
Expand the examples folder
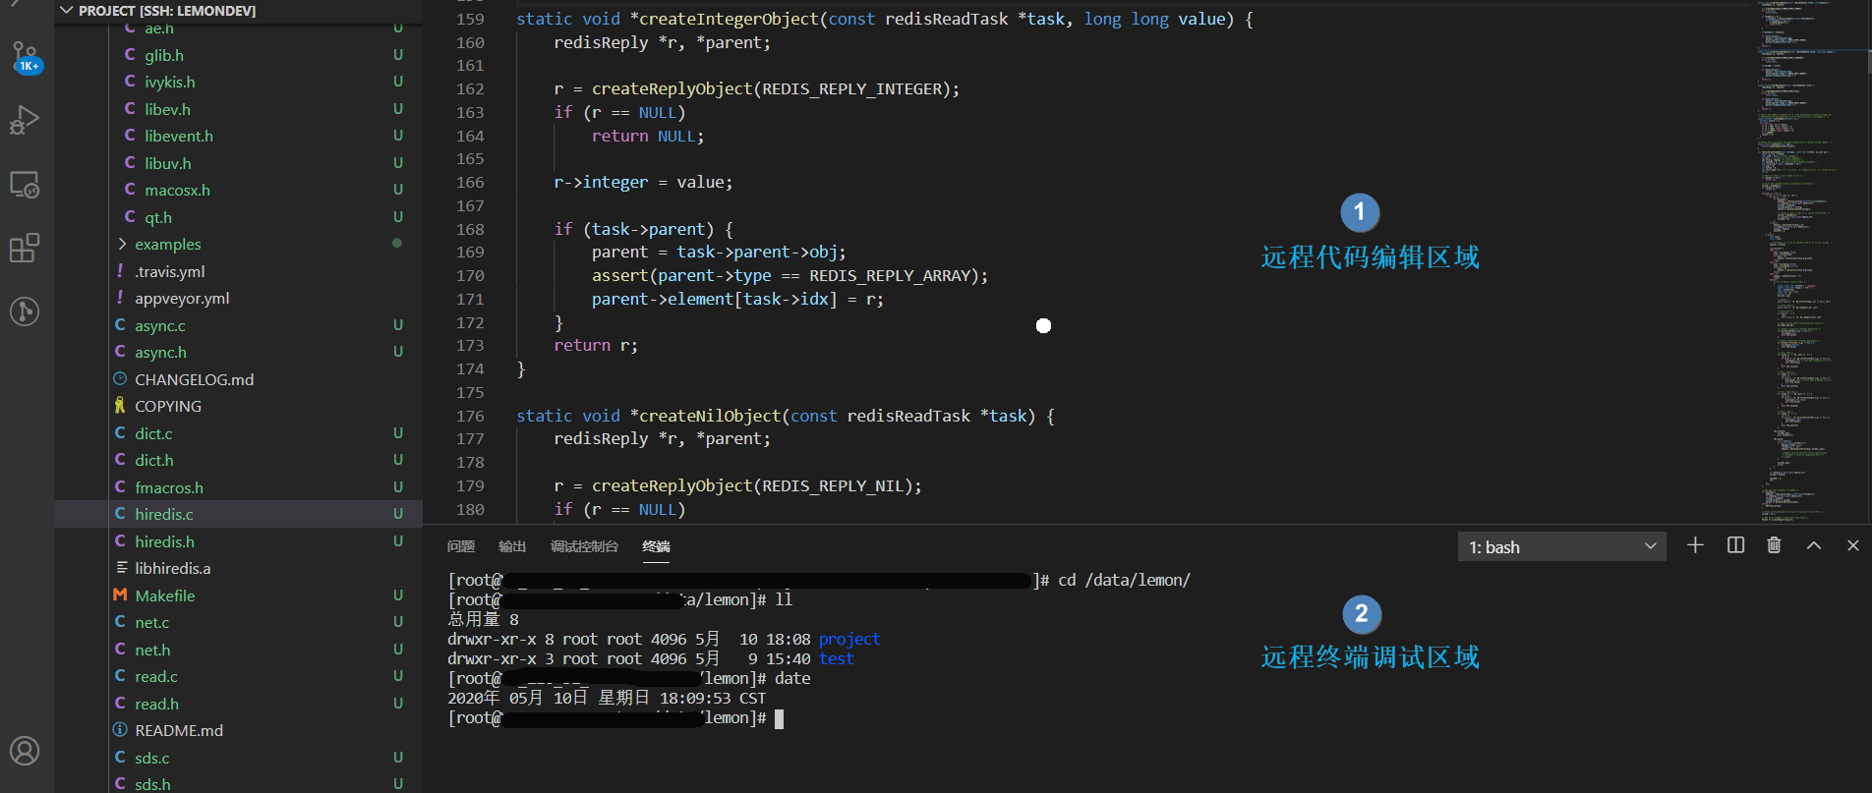[168, 244]
